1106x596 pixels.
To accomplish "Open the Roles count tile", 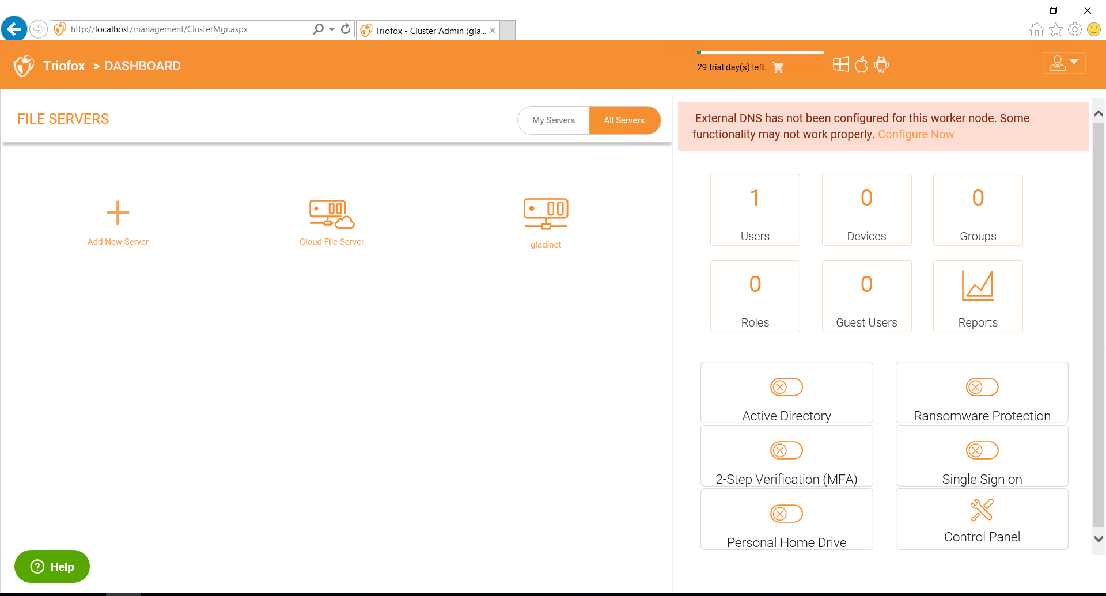I will click(x=755, y=297).
